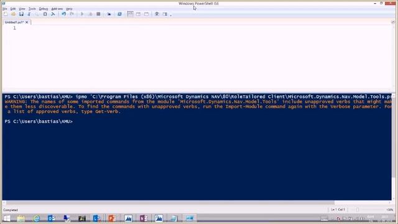Open the Debug menu
The image size is (398, 224).
coord(44,9)
